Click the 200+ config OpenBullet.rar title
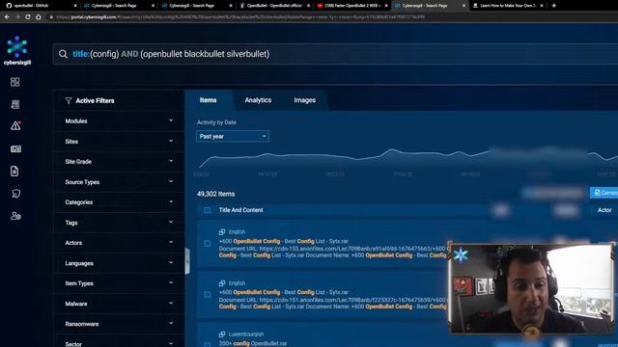The width and height of the screenshot is (618, 347). coord(253,343)
